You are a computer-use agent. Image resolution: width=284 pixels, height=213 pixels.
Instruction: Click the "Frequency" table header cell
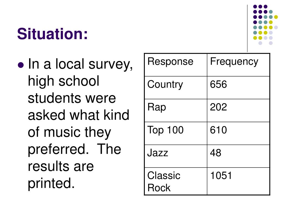click(234, 62)
